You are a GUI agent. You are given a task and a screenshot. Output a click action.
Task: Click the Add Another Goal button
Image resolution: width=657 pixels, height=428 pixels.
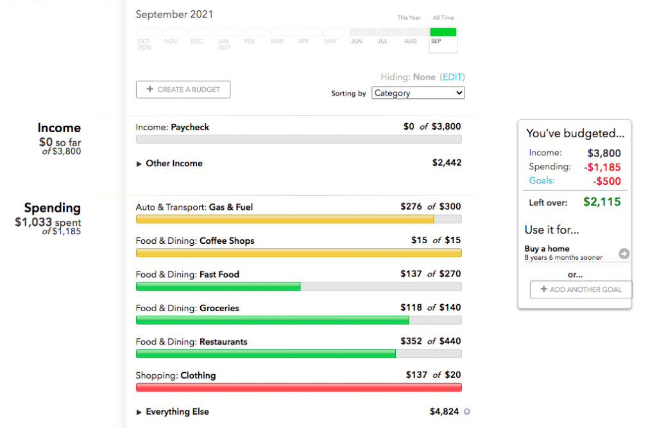(580, 289)
